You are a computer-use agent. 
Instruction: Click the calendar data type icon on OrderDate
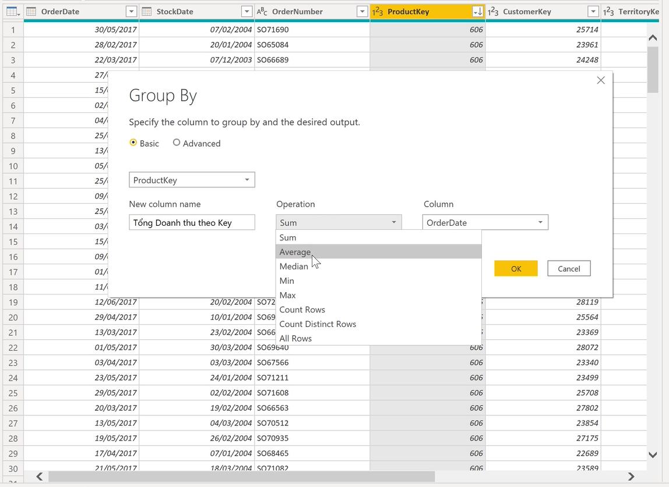30,11
